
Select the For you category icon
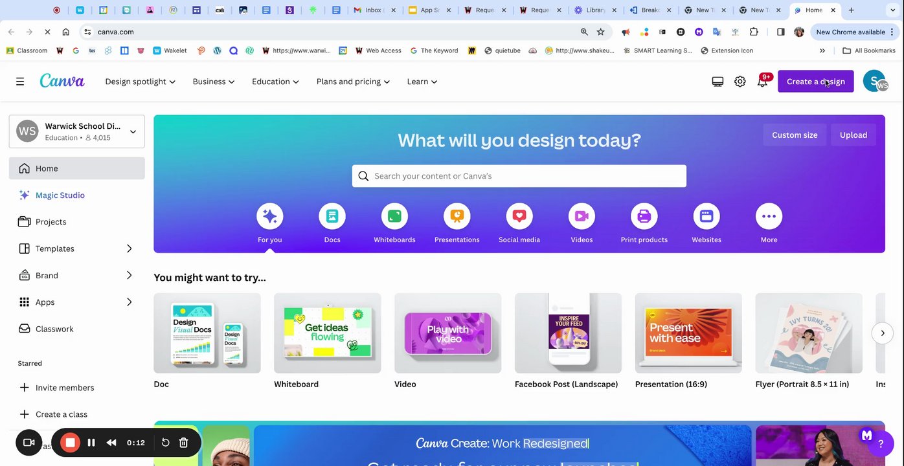tap(269, 216)
